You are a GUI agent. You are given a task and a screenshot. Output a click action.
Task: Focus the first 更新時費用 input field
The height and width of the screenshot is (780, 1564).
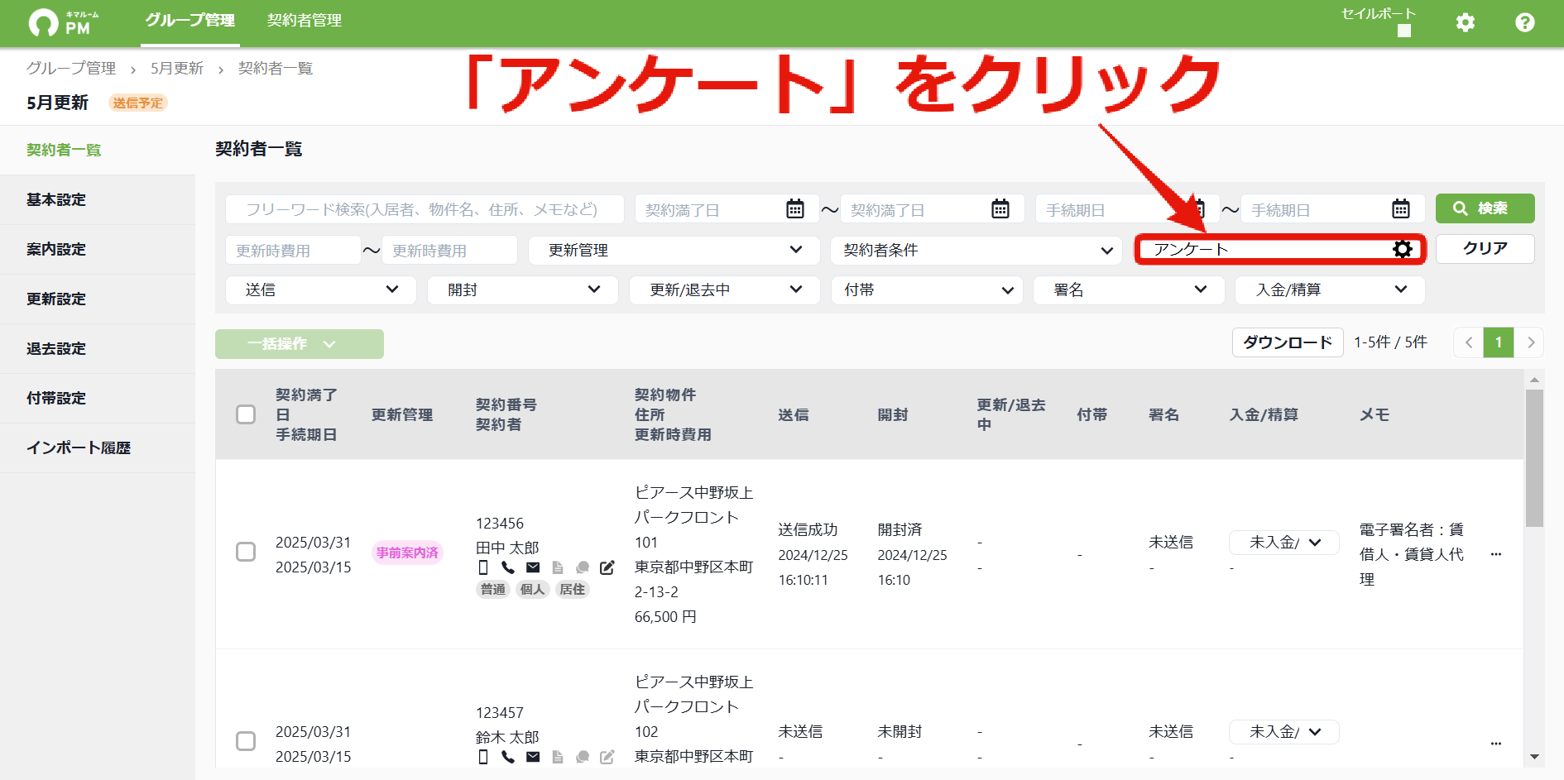click(293, 250)
